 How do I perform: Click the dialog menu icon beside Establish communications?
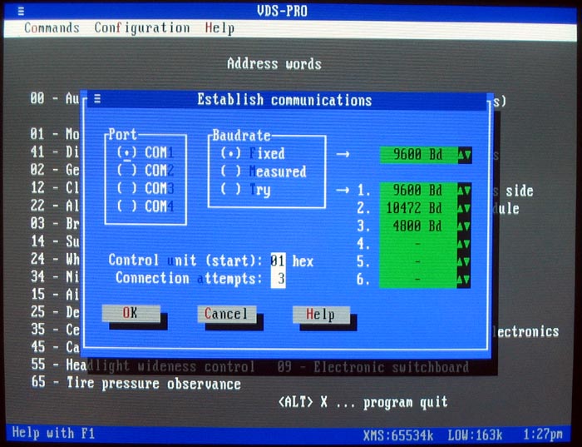[97, 100]
